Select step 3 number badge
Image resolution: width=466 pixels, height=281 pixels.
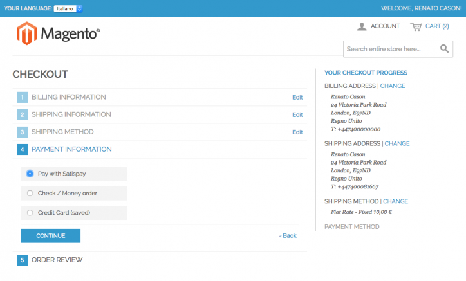pyautogui.click(x=22, y=132)
